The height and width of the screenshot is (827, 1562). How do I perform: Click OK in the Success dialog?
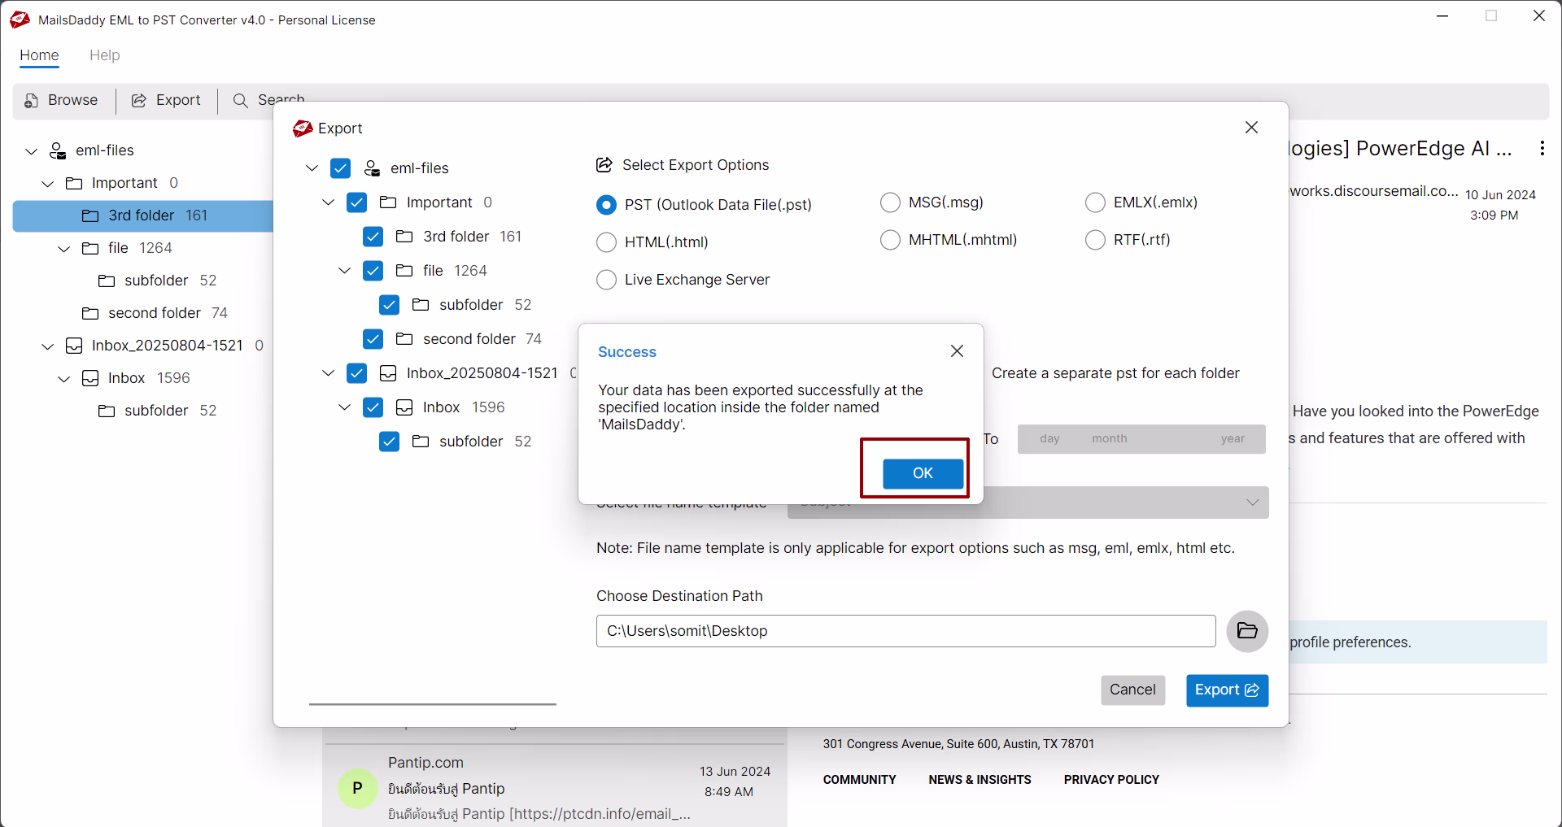[923, 473]
